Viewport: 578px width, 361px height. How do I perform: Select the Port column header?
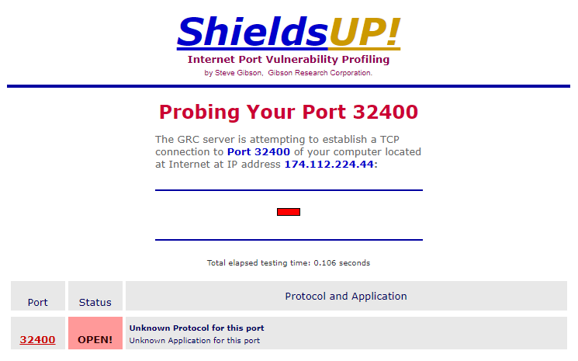[x=37, y=302]
